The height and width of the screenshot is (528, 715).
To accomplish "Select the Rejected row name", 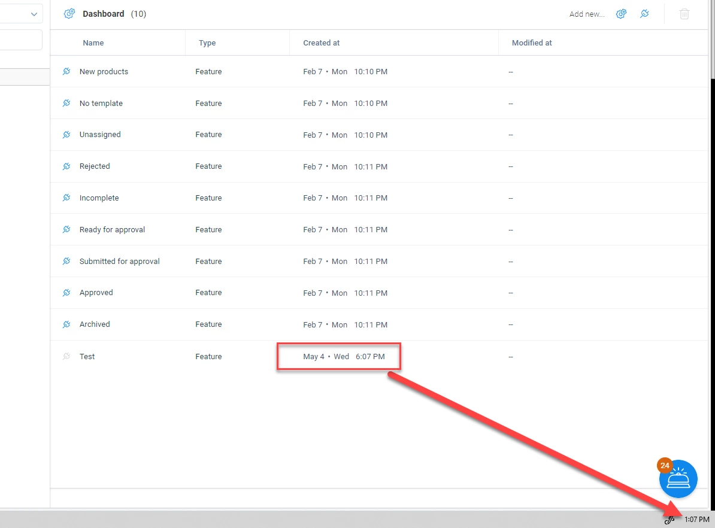I will tap(95, 166).
